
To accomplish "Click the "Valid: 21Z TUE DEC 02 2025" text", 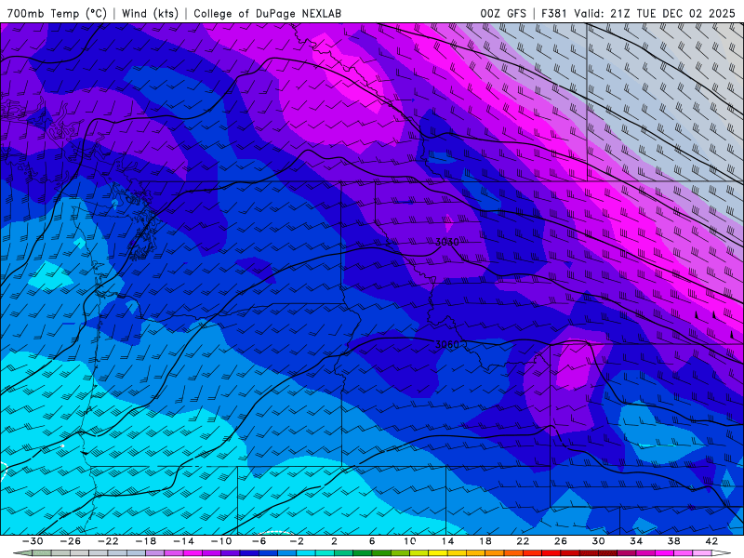I will coord(655,13).
